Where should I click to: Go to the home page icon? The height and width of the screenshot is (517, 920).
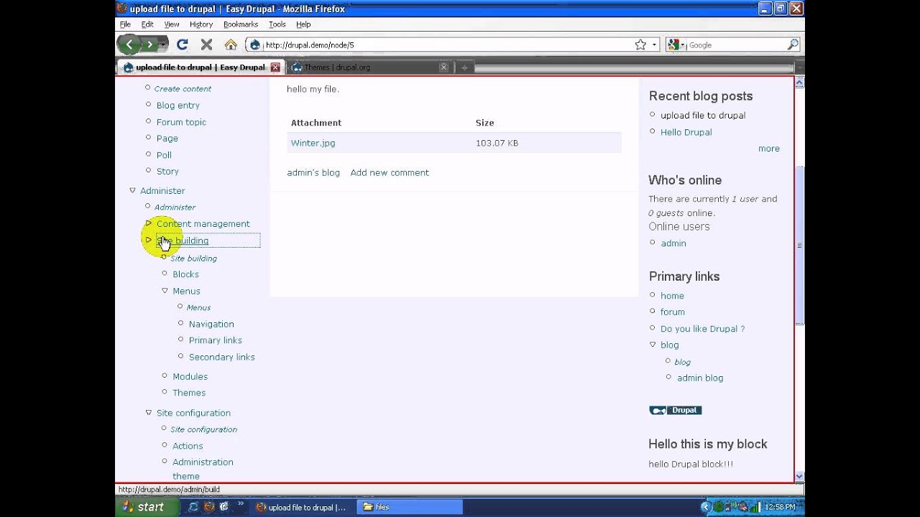point(231,45)
